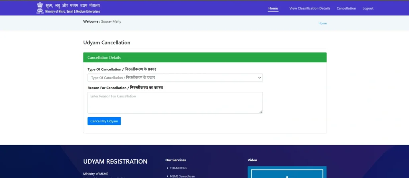Image resolution: width=409 pixels, height=178 pixels.
Task: Click the Udyam Cancellation page heading
Action: [x=107, y=43]
